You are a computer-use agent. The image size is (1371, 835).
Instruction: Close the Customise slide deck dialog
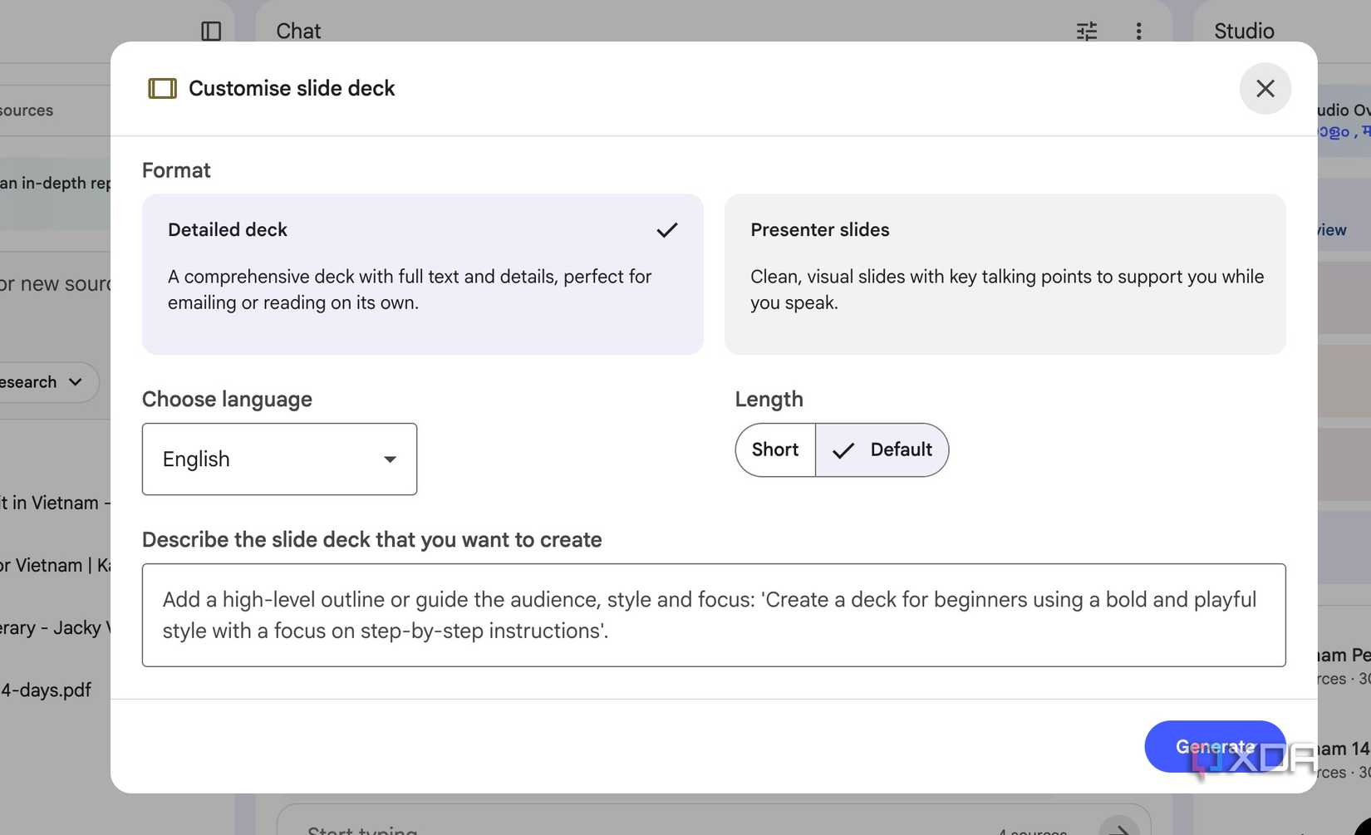click(x=1265, y=88)
